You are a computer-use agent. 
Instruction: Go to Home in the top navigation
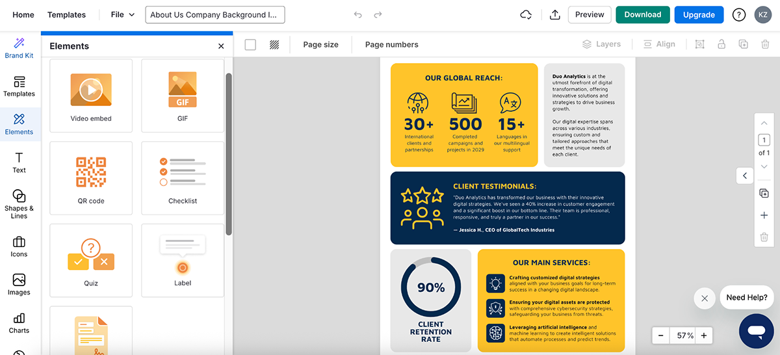(23, 14)
